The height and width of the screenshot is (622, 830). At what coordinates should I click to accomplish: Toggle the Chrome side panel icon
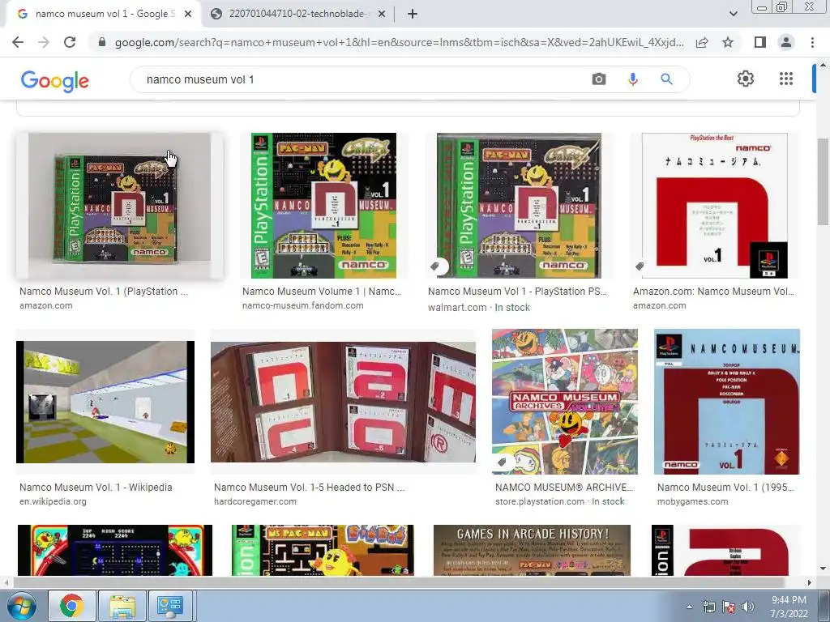pos(760,42)
